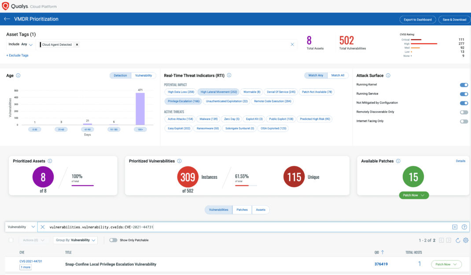Open the Group By Vulnerability dropdown
This screenshot has width=471, height=275.
(x=76, y=240)
